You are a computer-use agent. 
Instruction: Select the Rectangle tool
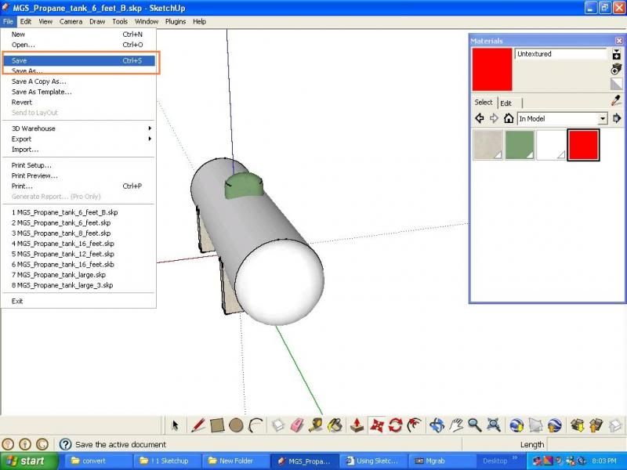click(x=216, y=424)
